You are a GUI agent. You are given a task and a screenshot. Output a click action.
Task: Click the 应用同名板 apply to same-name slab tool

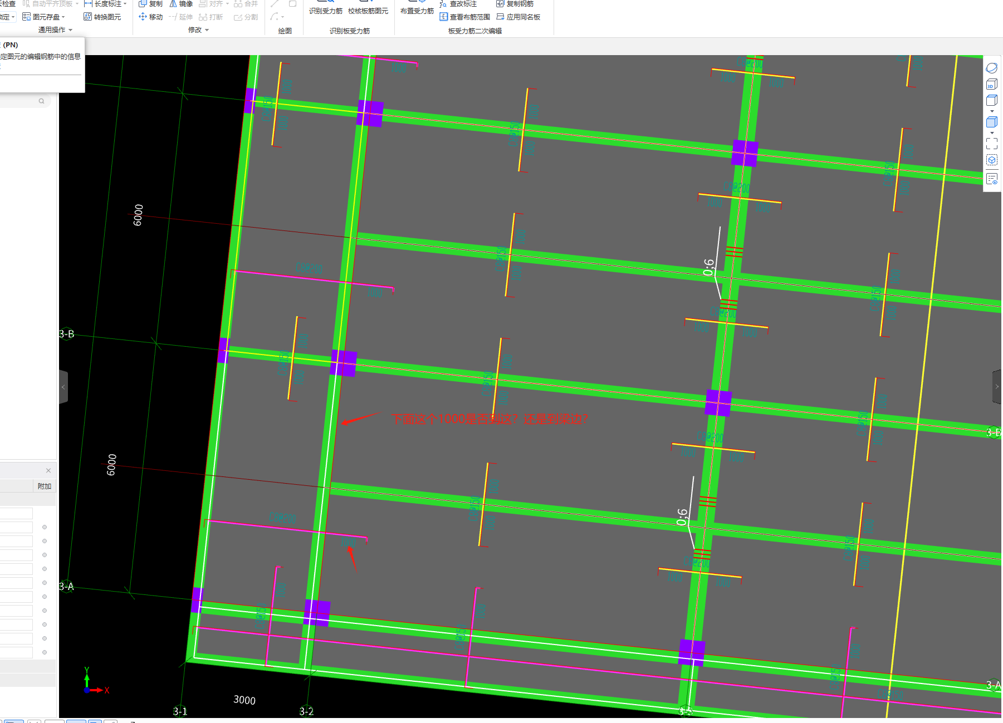518,17
